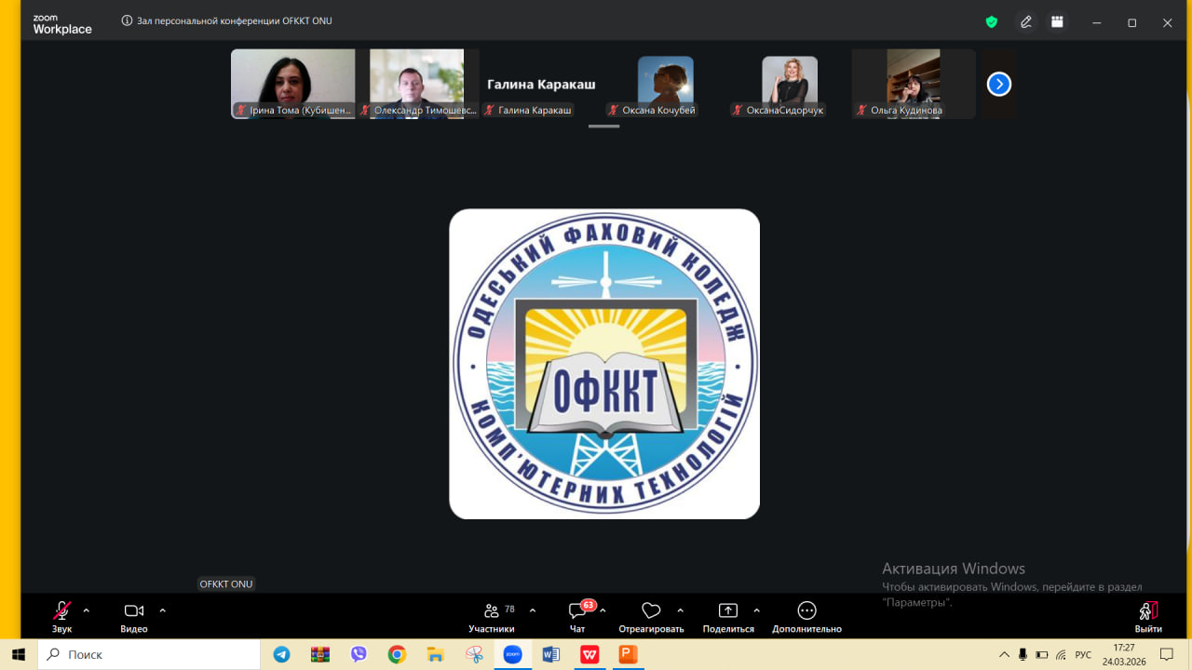Select Ольга Кудинова's video thumbnail

point(913,83)
